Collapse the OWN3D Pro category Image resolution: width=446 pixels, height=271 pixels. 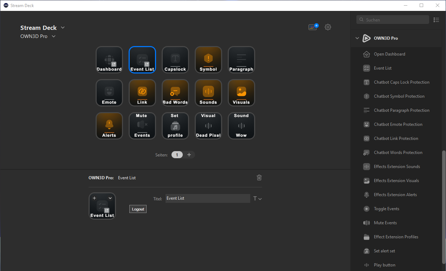coord(357,38)
